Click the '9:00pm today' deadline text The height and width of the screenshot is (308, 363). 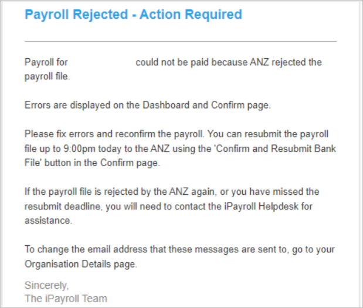93,148
